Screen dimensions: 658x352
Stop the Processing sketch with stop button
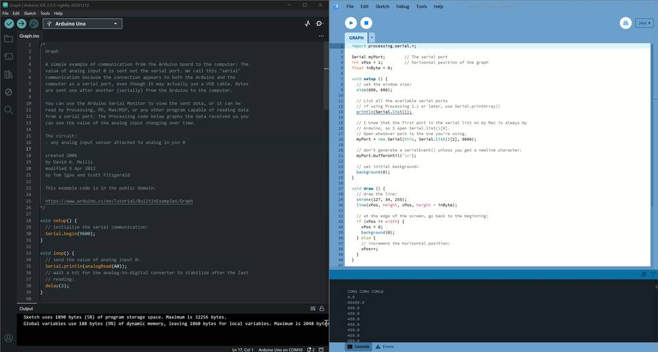click(366, 23)
